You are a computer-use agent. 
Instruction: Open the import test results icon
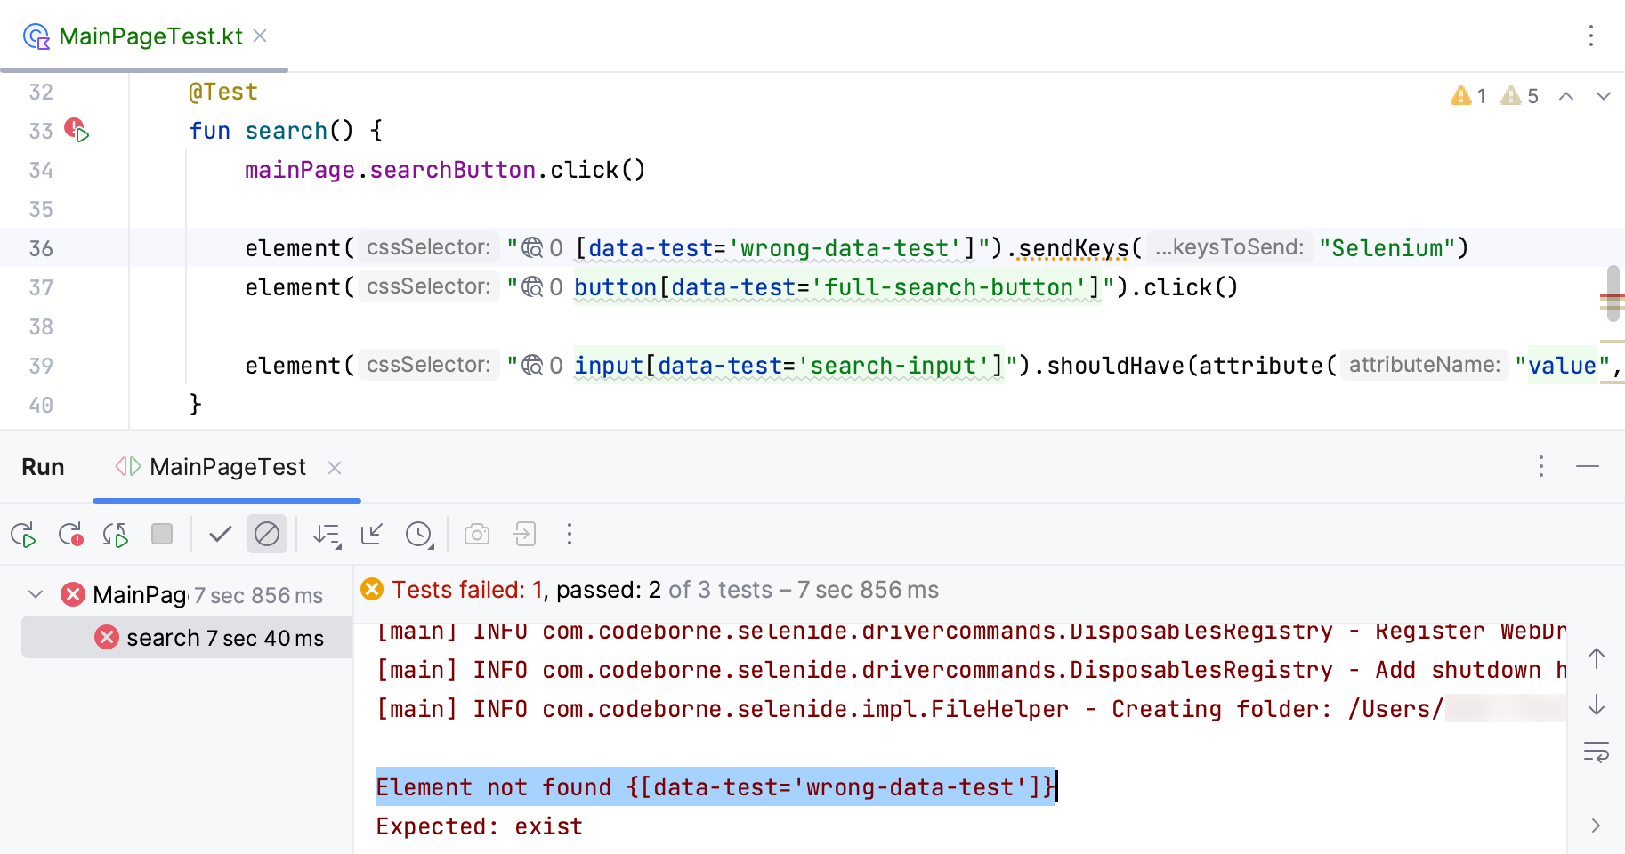pyautogui.click(x=524, y=534)
